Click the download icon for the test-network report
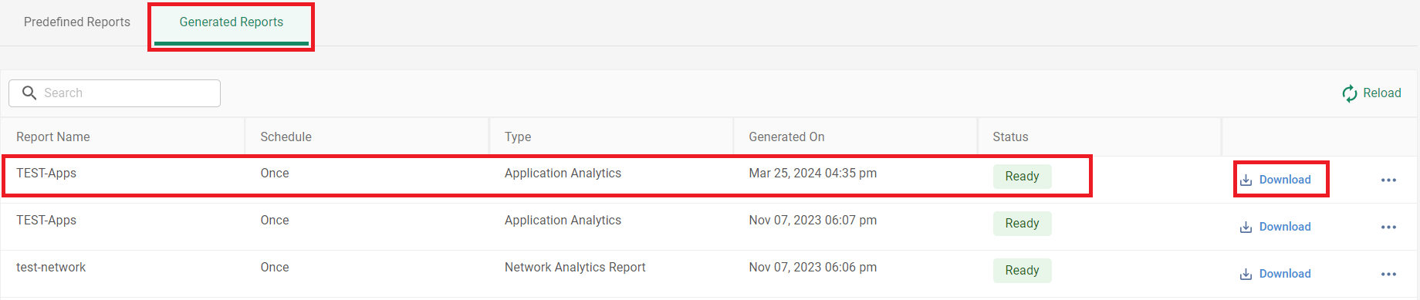The image size is (1420, 300). coord(1246,274)
